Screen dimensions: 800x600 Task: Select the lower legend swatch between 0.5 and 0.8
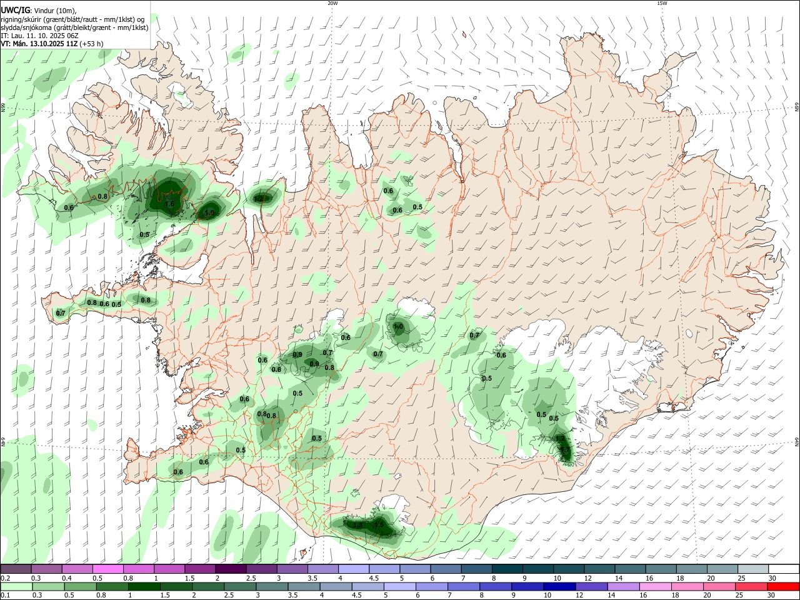[x=80, y=586]
